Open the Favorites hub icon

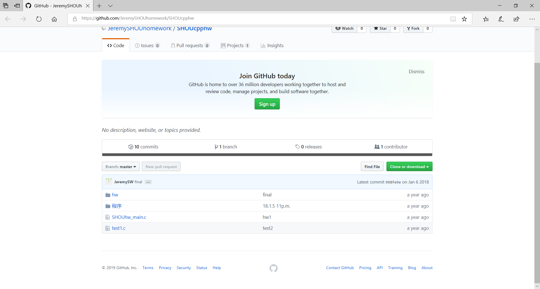(486, 19)
